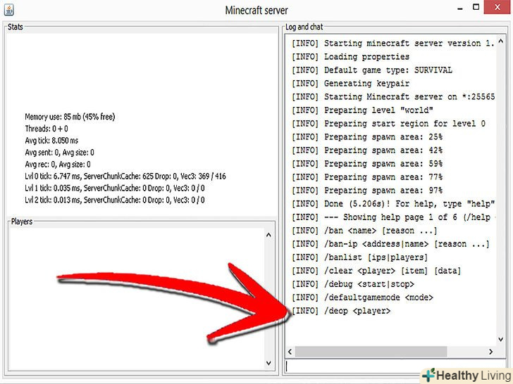The image size is (513, 384).
Task: Click the server command input field
Action: click(395, 366)
